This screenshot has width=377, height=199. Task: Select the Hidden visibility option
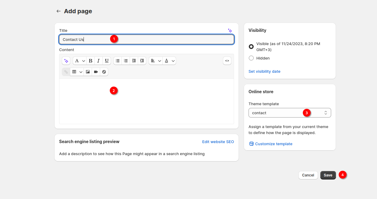click(251, 58)
